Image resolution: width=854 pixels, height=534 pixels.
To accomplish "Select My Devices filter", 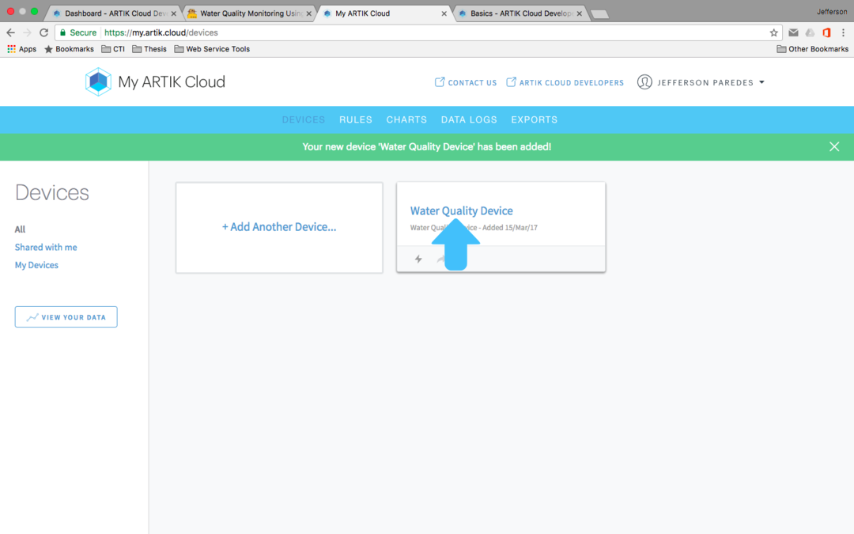I will [36, 265].
